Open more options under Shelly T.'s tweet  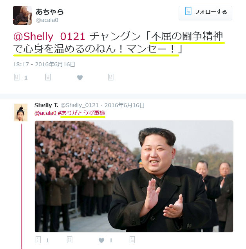click(132, 240)
